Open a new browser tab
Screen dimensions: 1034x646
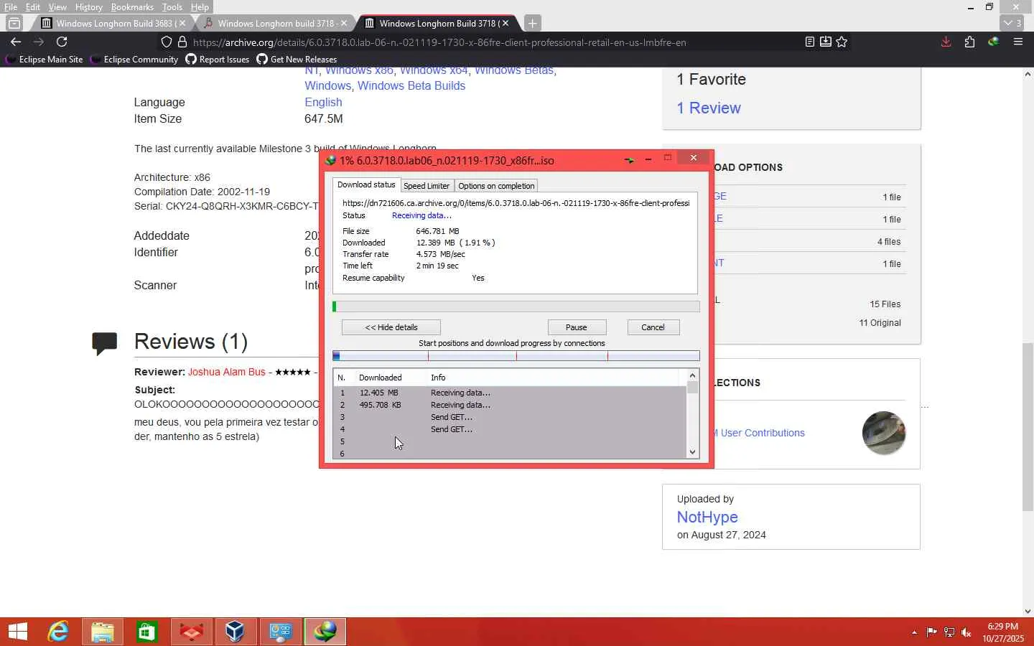pos(532,23)
